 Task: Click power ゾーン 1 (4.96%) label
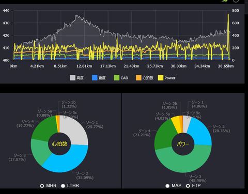pos(199,104)
